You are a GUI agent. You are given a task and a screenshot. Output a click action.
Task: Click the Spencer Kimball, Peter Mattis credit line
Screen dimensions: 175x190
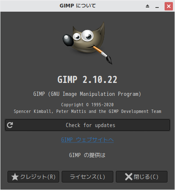coord(87,111)
